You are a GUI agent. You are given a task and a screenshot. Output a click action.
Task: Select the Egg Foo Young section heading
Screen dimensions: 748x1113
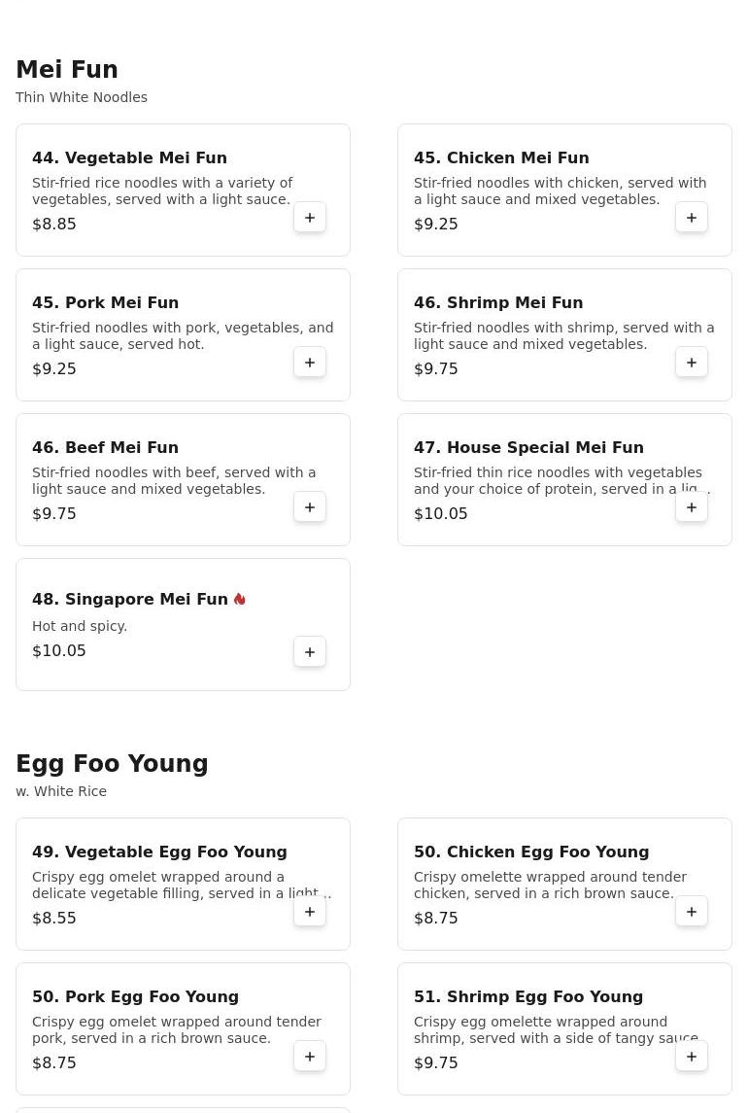point(112,764)
